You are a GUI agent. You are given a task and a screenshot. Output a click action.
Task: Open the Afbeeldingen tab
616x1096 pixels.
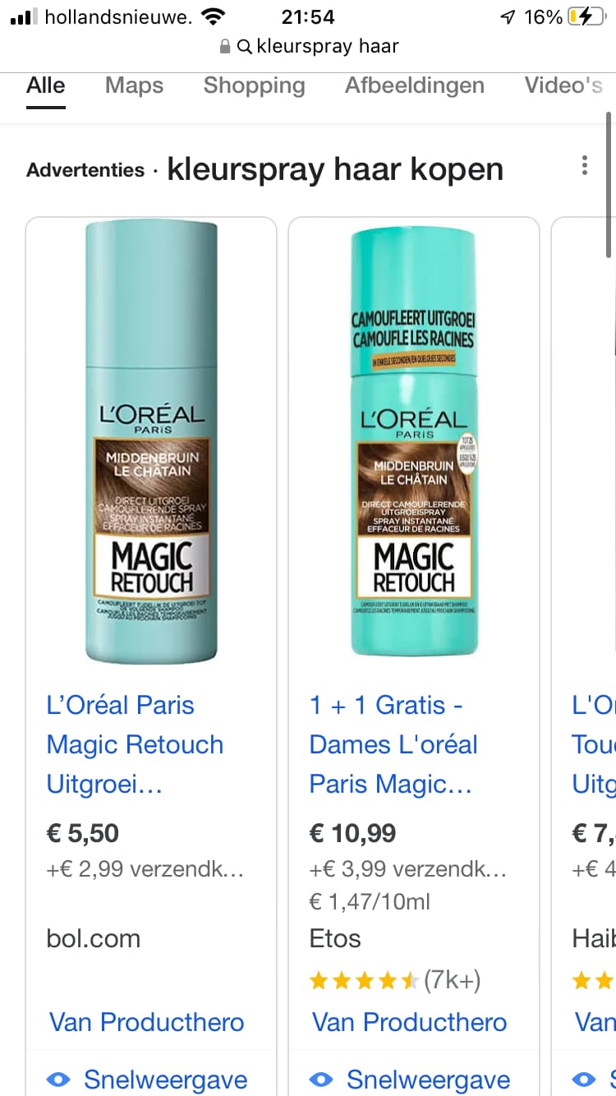(x=414, y=85)
